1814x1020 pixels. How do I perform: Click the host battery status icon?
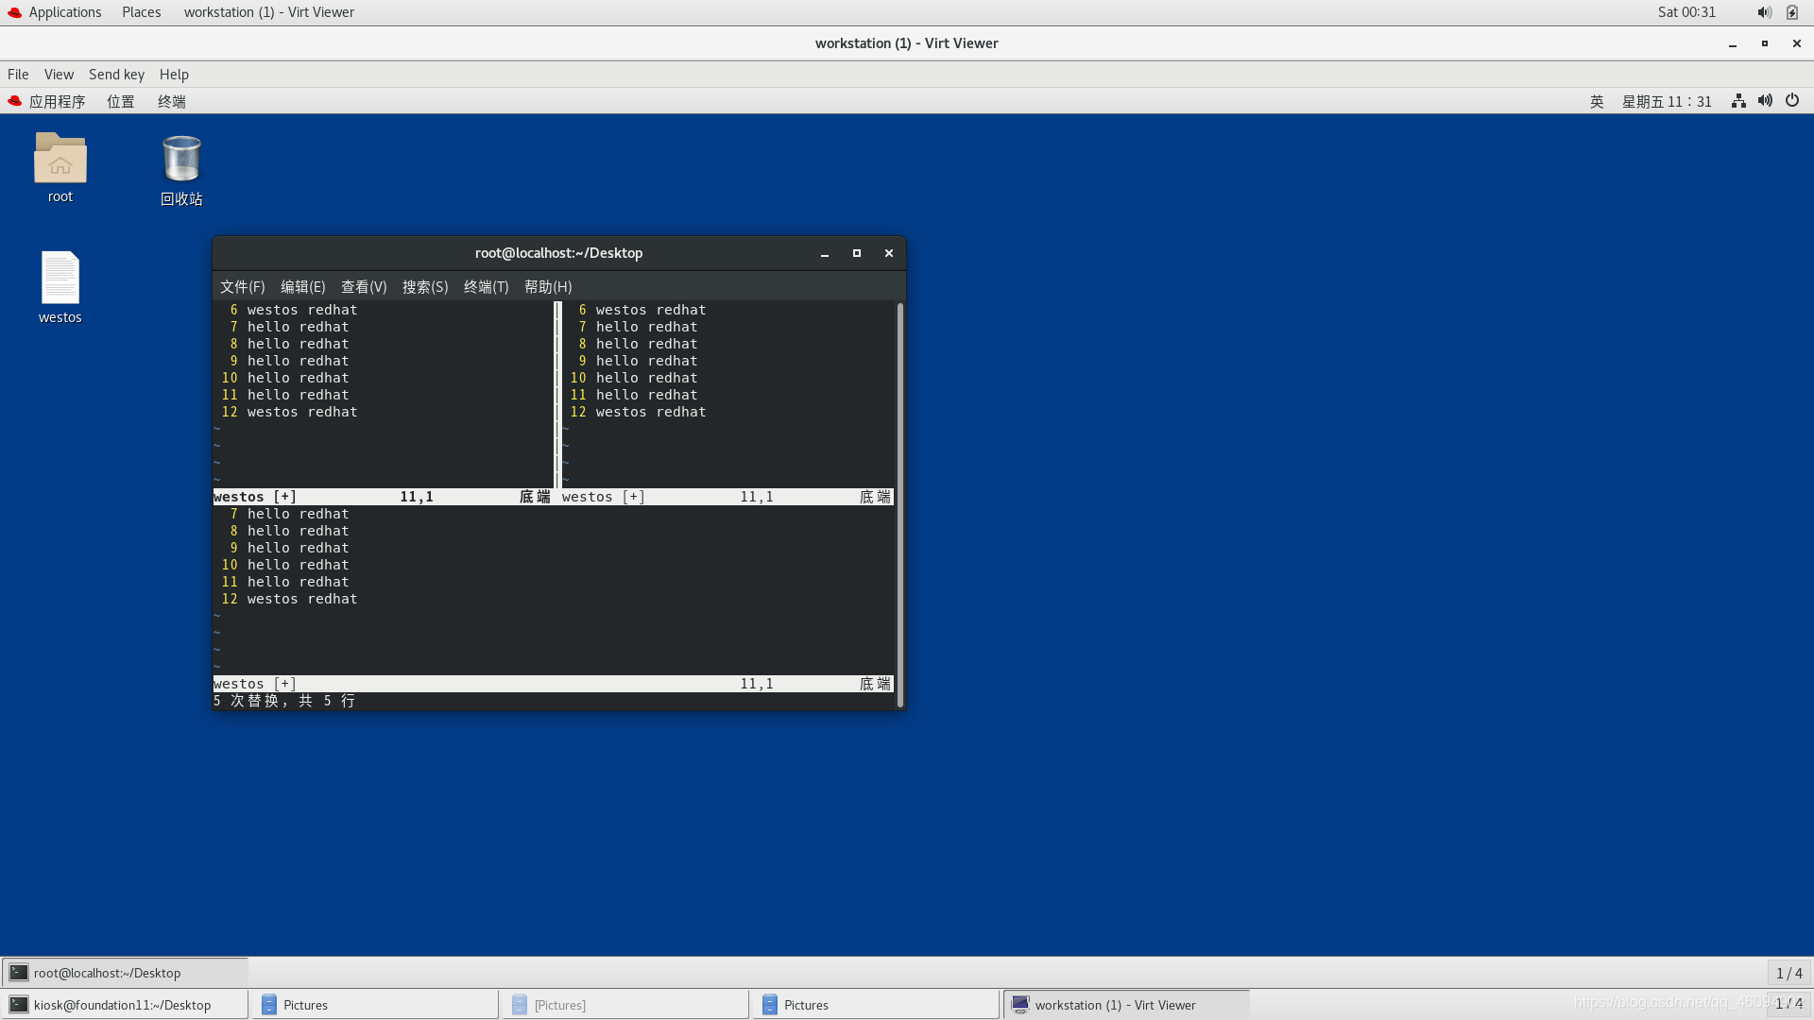[x=1792, y=12]
